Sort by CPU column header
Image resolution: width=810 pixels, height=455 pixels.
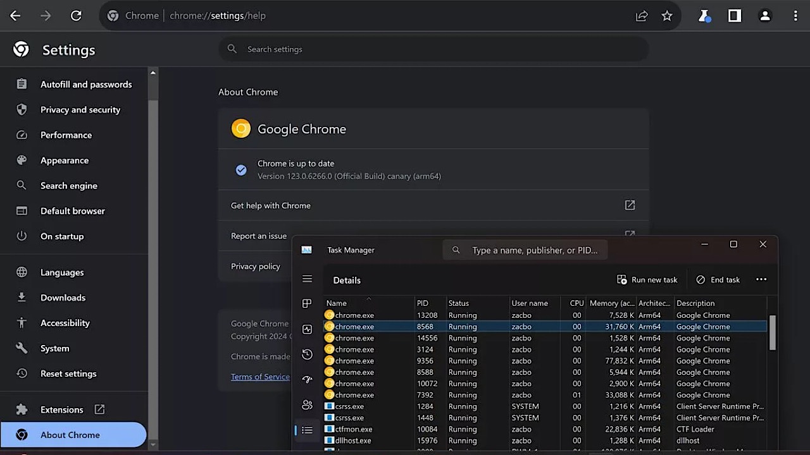[x=573, y=303]
